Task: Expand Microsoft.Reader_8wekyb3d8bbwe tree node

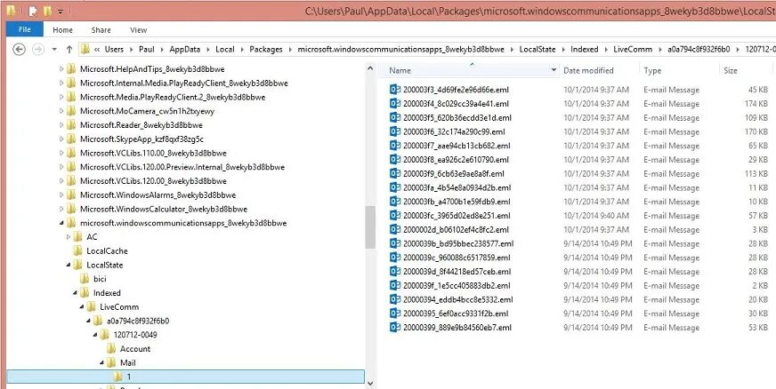Action: pos(61,125)
